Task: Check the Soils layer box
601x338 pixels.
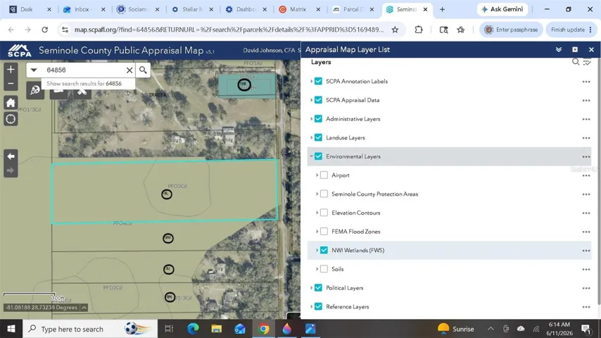Action: coord(324,269)
